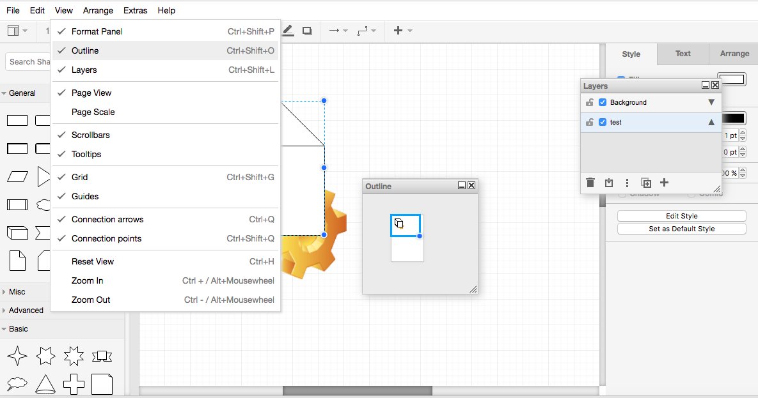758x398 pixels.
Task: Click the Edit Style button
Action: tap(682, 216)
